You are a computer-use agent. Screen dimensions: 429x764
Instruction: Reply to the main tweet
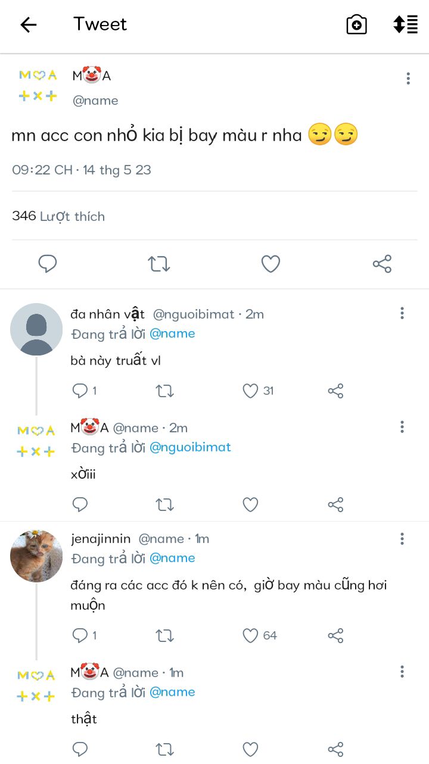(48, 264)
